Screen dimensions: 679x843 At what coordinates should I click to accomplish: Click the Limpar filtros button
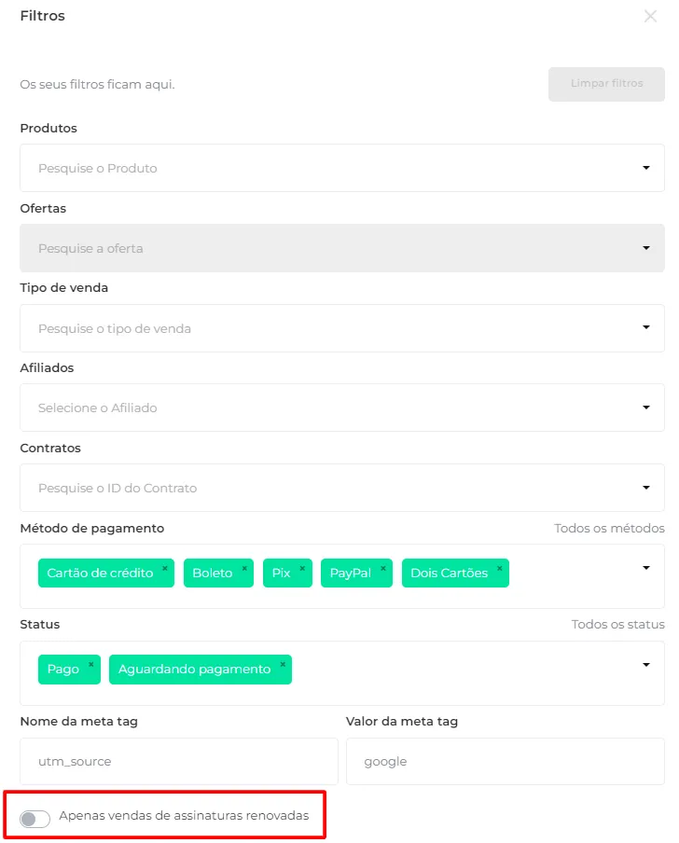606,84
